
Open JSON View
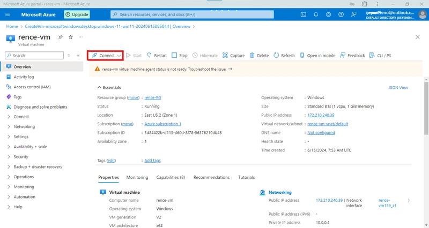click(398, 87)
